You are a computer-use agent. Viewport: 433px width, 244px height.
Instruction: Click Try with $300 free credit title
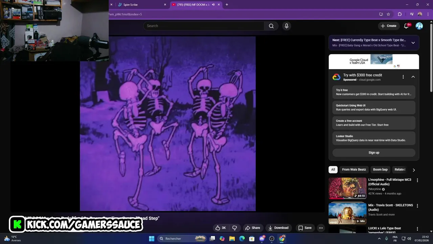pos(363,75)
